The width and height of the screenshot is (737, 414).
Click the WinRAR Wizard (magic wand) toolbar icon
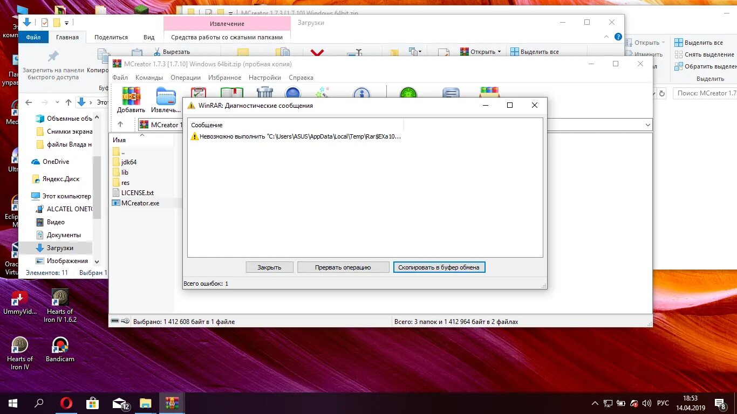[323, 93]
